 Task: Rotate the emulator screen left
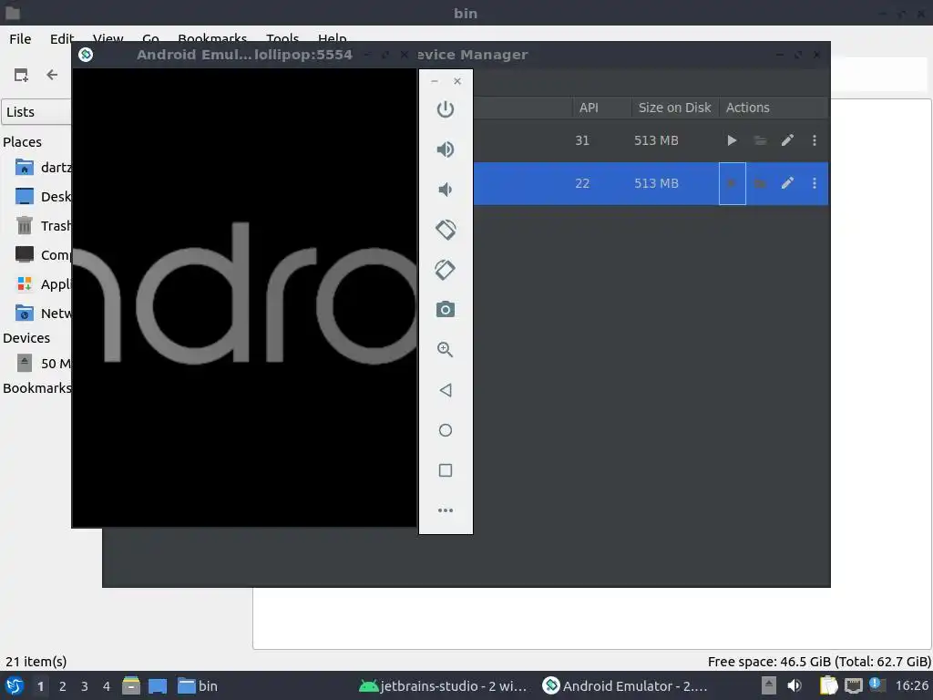click(445, 229)
